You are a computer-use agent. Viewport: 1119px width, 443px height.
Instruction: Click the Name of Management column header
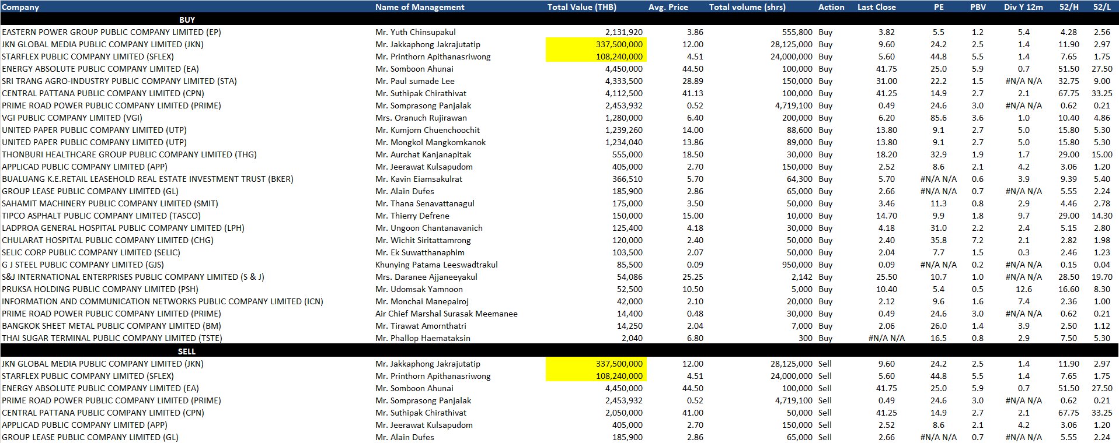pyautogui.click(x=420, y=7)
